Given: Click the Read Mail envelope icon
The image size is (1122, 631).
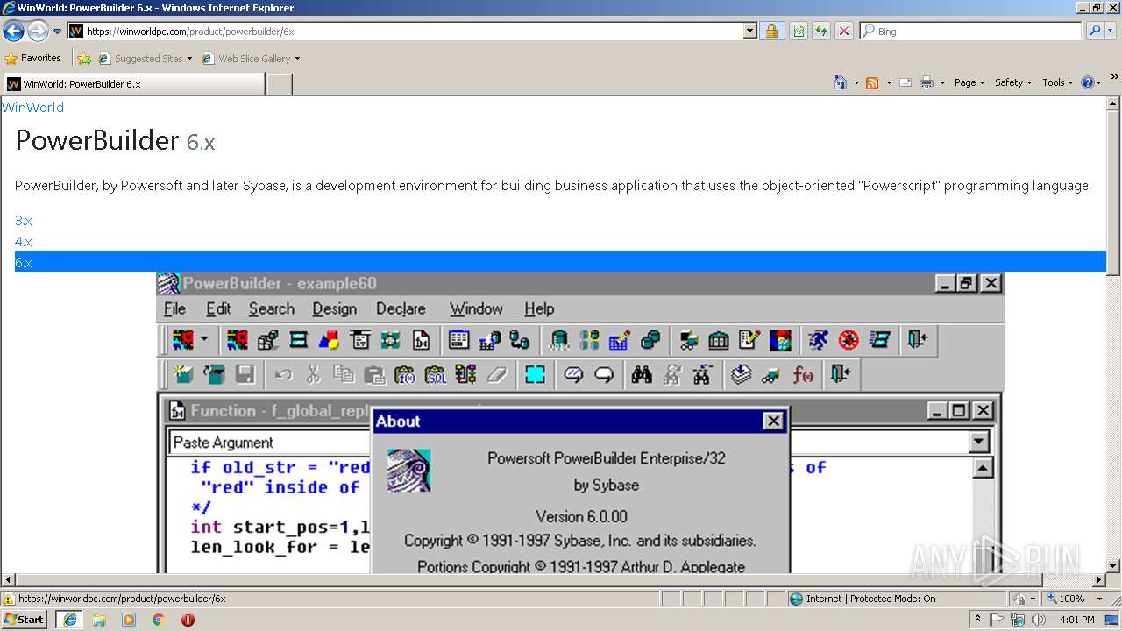Looking at the screenshot, I should pyautogui.click(x=905, y=82).
